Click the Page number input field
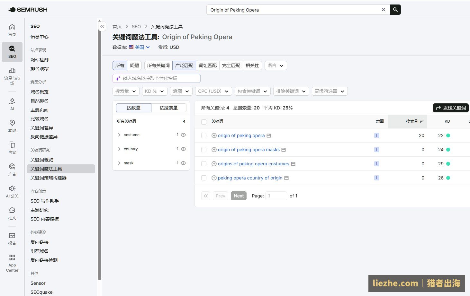The height and width of the screenshot is (296, 470). [x=276, y=196]
